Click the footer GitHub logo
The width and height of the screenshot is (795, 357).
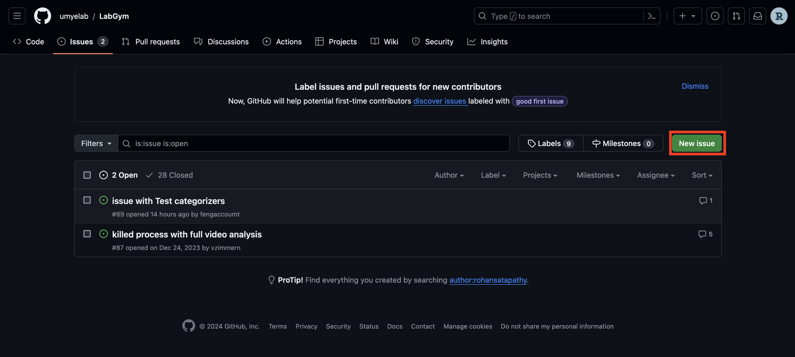188,326
